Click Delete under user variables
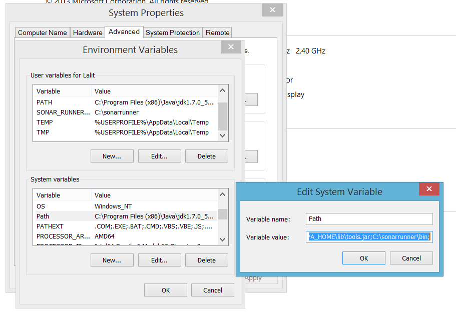 (x=206, y=155)
